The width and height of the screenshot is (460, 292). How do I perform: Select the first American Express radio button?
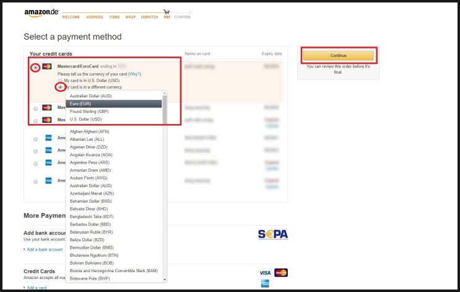(35, 139)
